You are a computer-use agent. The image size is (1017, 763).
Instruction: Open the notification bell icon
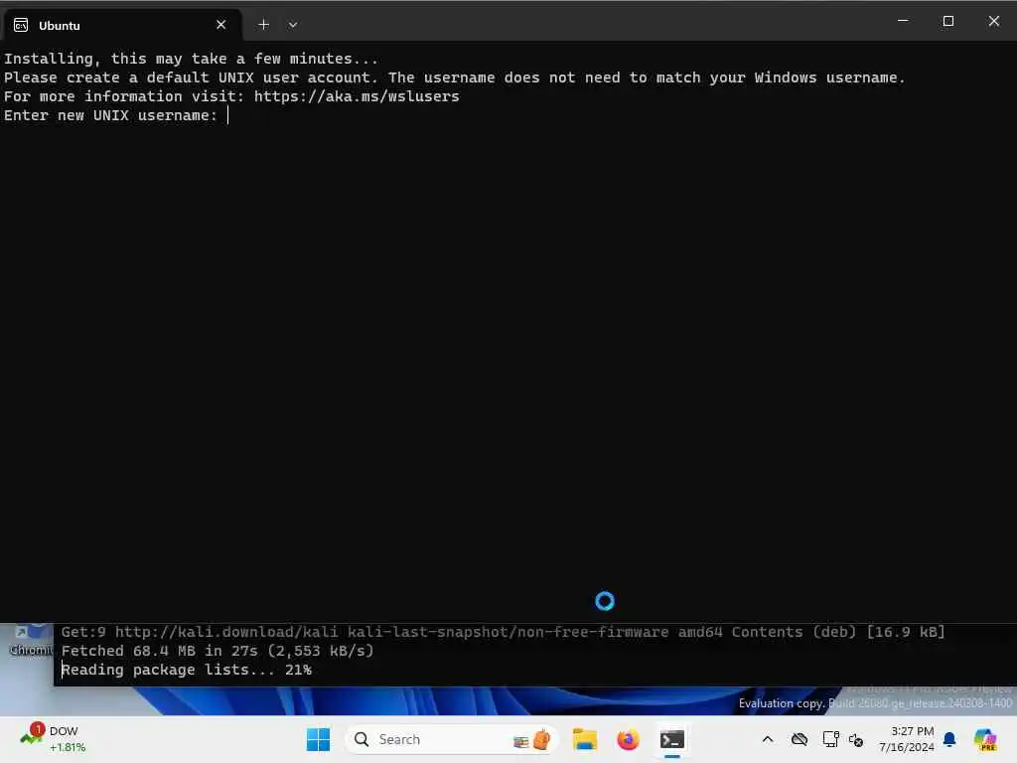[949, 739]
